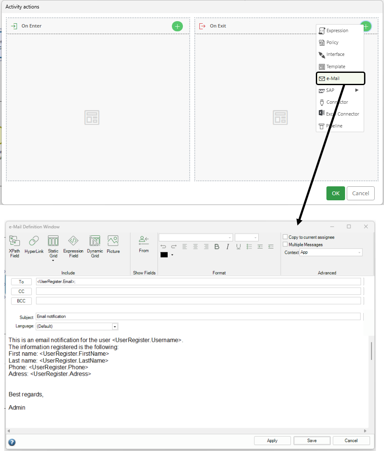
Task: Insert an Expression Field
Action: tap(73, 246)
